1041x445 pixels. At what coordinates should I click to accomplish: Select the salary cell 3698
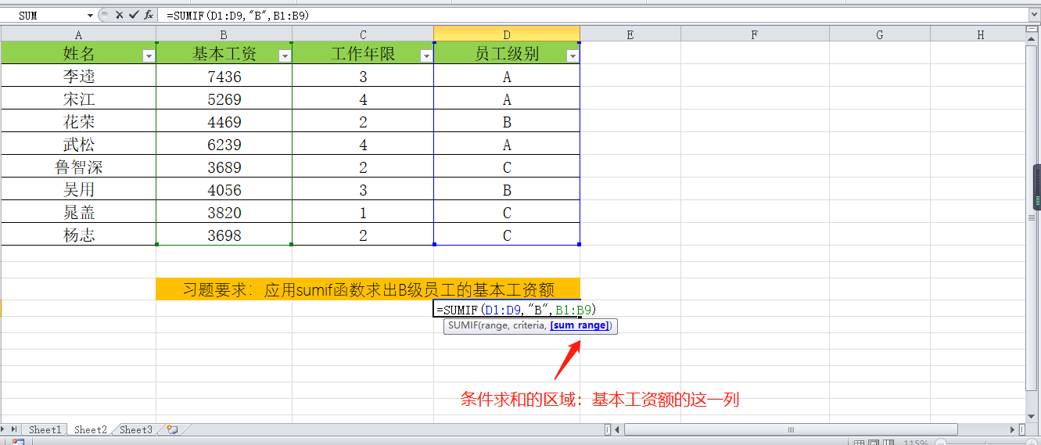click(x=224, y=235)
